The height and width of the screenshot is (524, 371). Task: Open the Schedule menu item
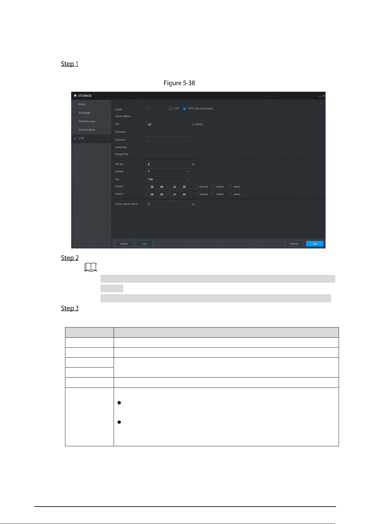tap(84, 113)
